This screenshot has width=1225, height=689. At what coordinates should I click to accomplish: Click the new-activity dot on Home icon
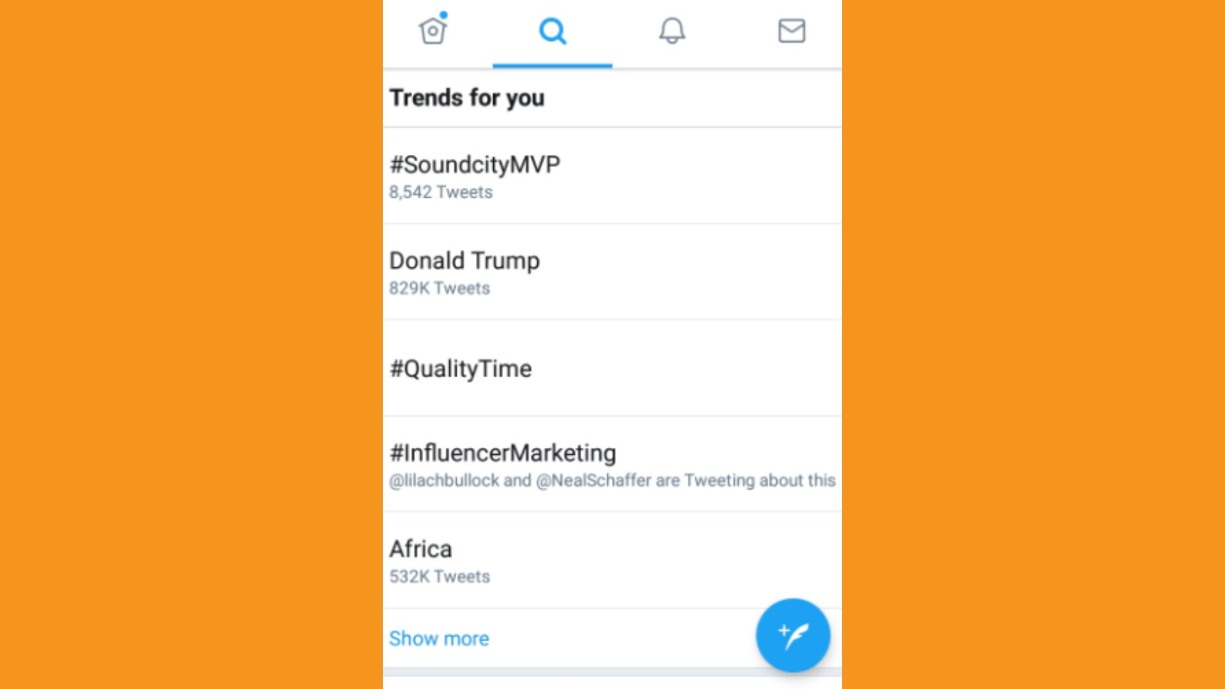pos(443,15)
